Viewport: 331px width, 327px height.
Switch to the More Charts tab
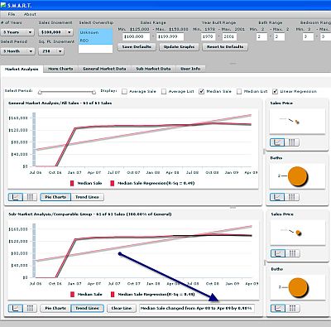60,69
